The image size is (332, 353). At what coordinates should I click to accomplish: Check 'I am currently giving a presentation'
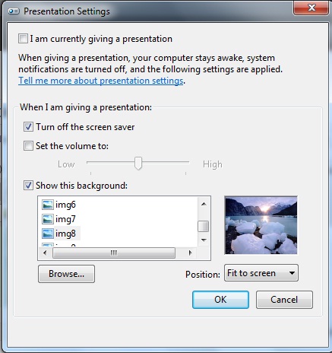23,39
